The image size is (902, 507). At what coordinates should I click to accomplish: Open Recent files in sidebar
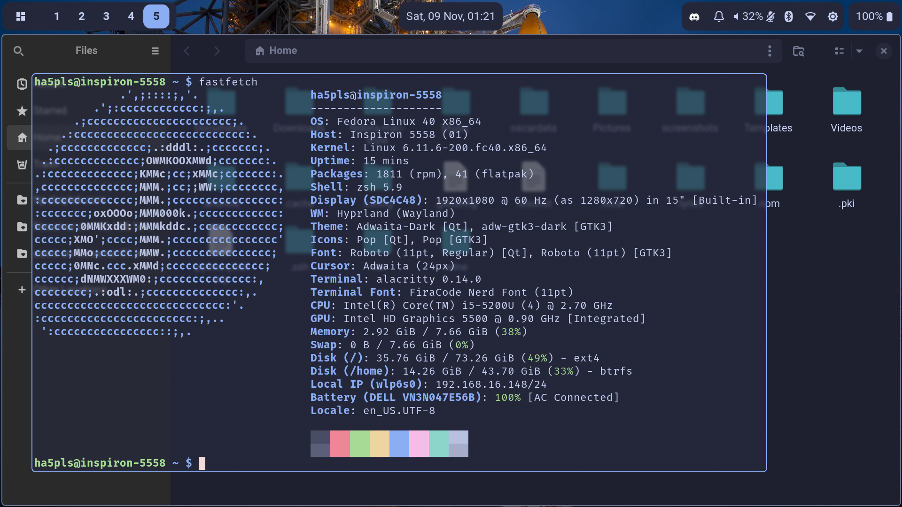(22, 84)
